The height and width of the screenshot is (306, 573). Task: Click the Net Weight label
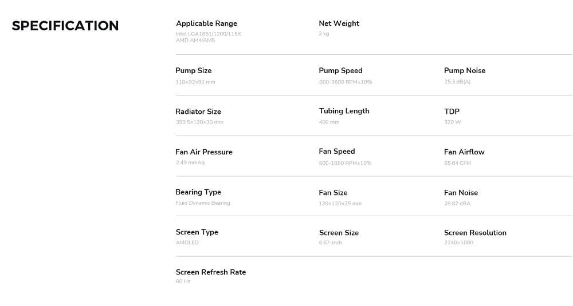point(339,23)
